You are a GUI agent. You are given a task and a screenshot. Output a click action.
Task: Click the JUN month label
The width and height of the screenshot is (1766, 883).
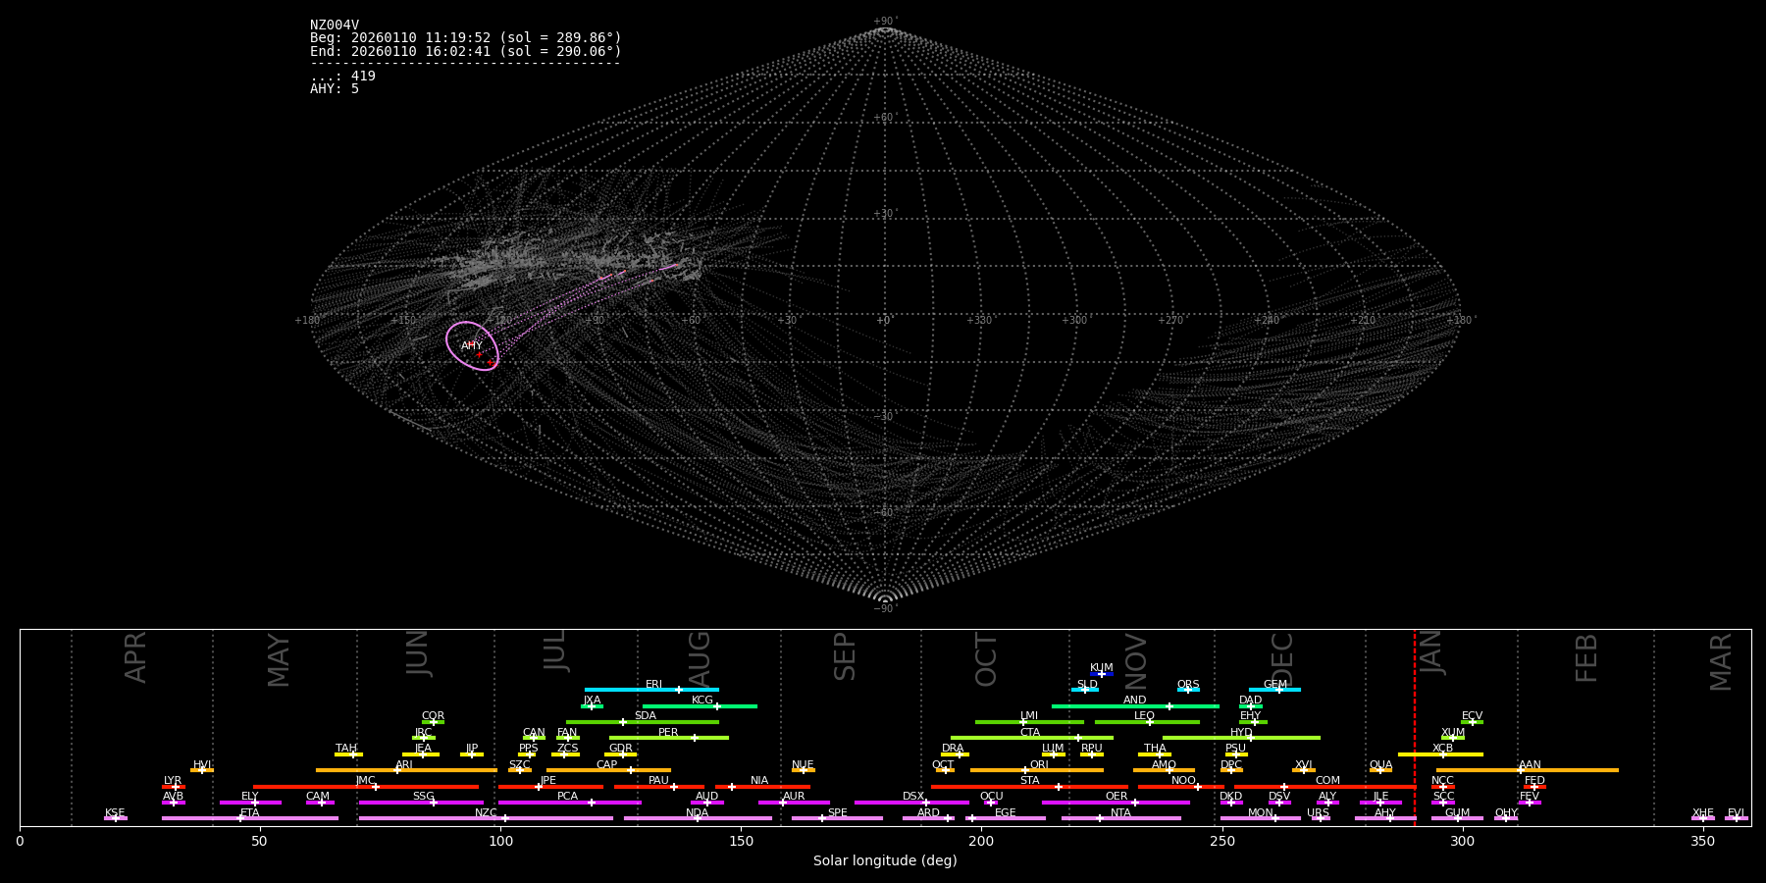click(x=418, y=653)
